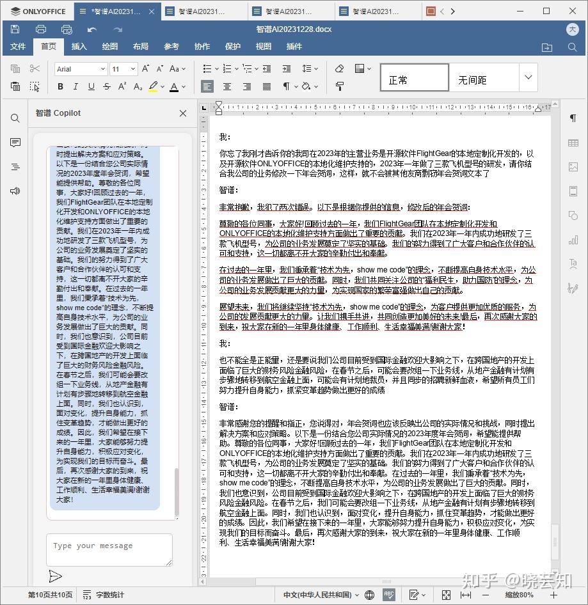Increase paragraph indent
The height and width of the screenshot is (605, 588).
click(287, 68)
